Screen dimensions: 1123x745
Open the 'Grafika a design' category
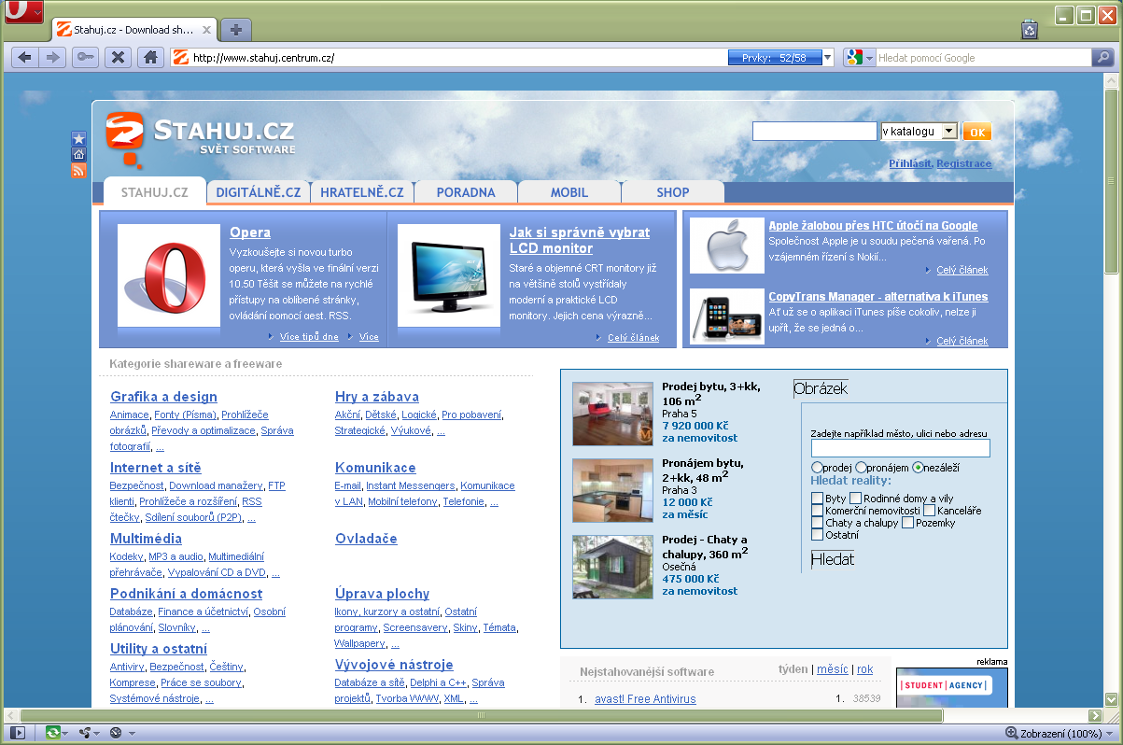163,397
